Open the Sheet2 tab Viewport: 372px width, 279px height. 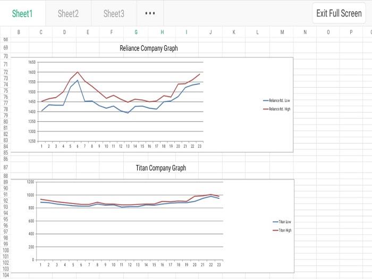(x=69, y=13)
